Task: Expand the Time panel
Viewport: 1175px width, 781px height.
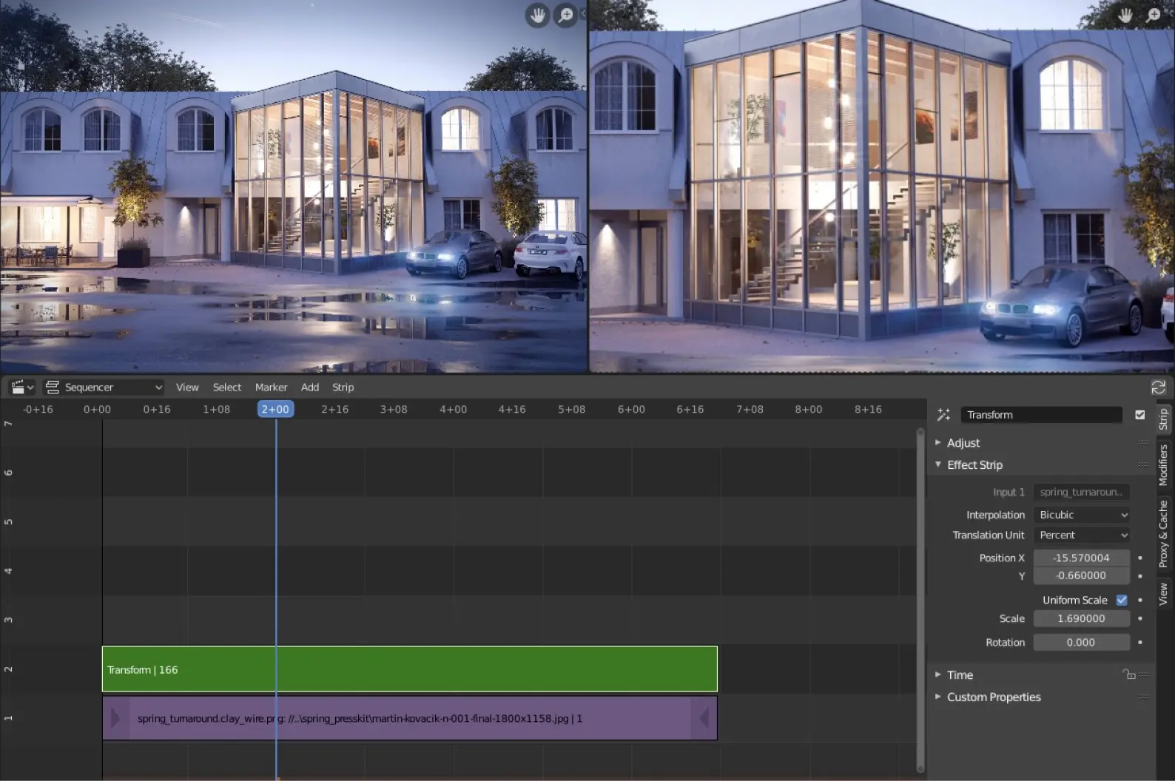Action: [x=959, y=674]
